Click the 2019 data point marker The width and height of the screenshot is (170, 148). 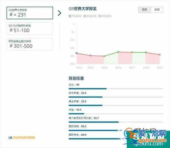tap(160, 55)
